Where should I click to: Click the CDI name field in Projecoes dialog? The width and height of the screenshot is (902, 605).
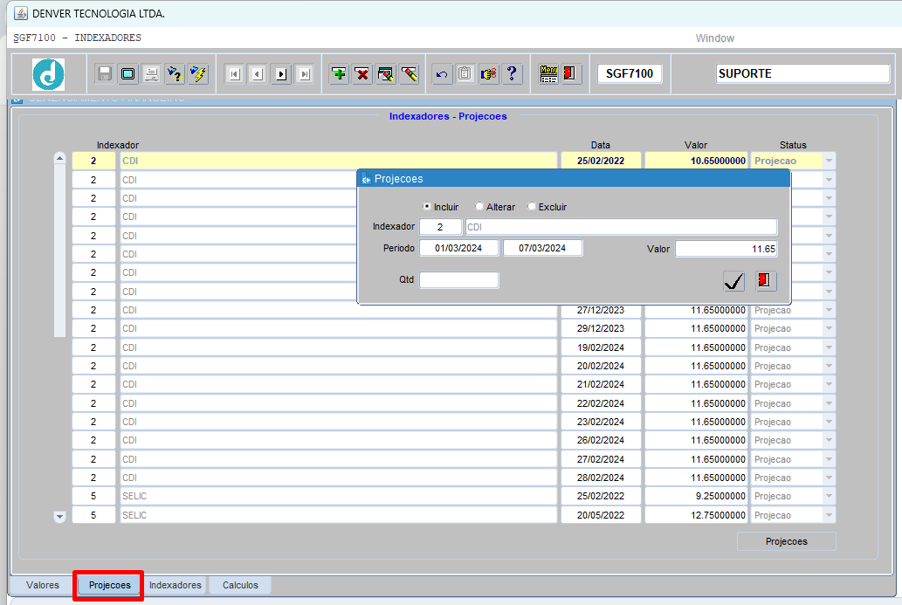622,227
